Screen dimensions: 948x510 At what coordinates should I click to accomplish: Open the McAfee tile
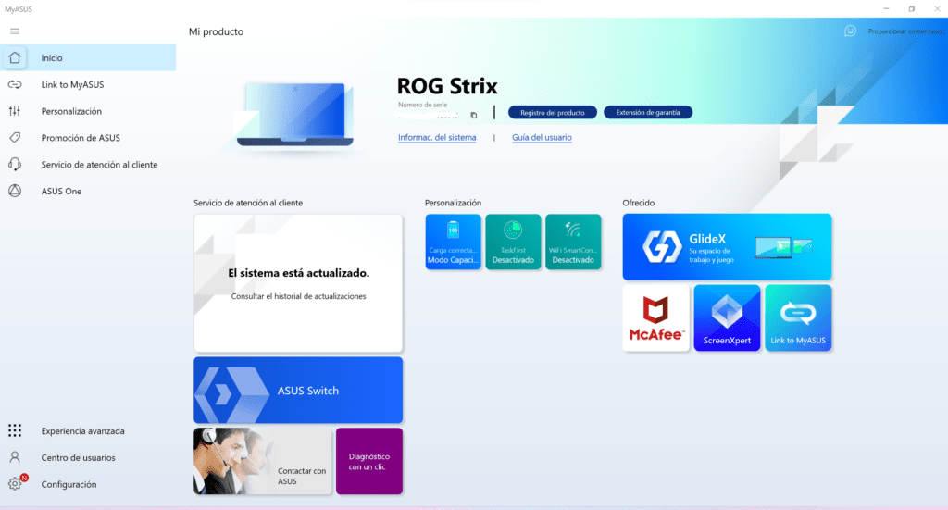point(656,317)
